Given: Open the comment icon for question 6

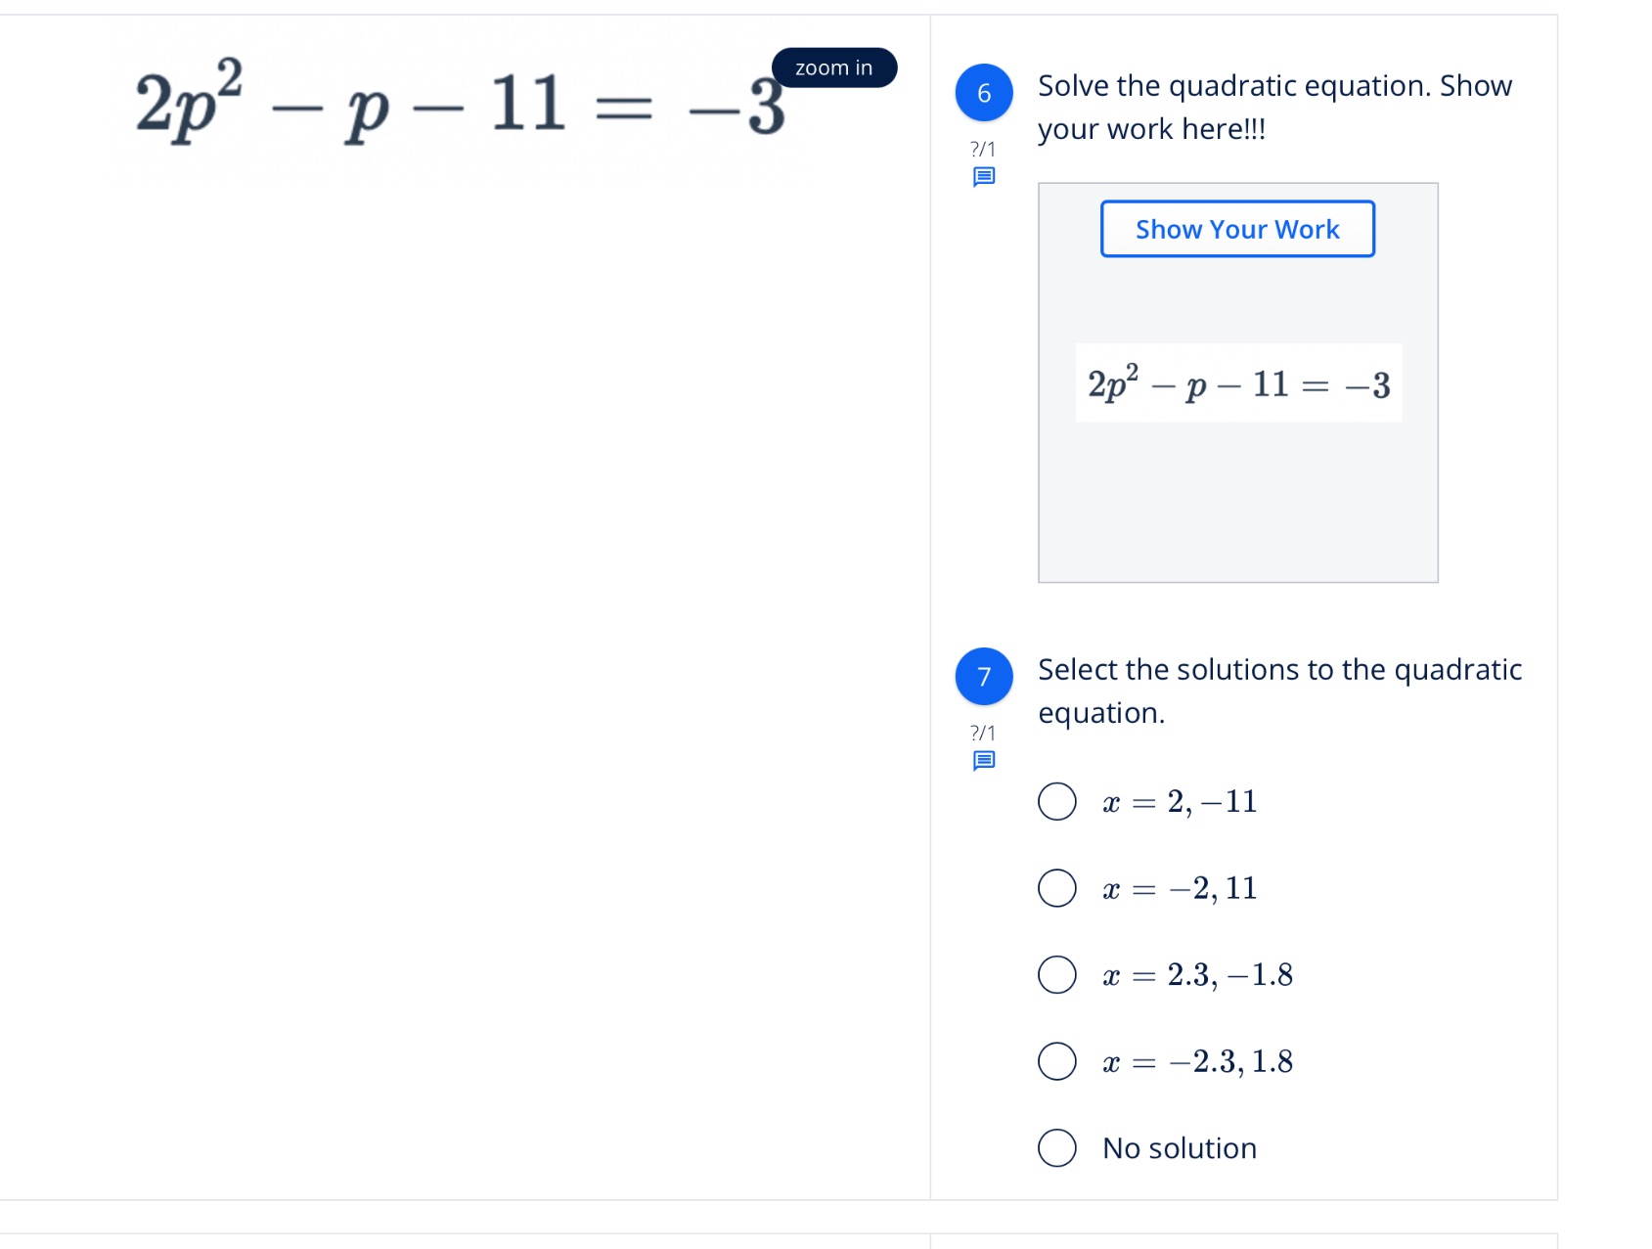Looking at the screenshot, I should tap(983, 176).
